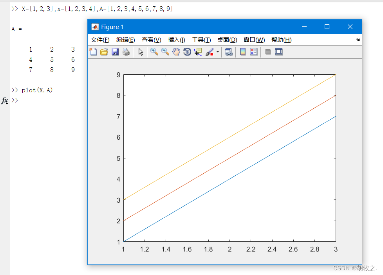Click matrix value 7 in output

31,70
